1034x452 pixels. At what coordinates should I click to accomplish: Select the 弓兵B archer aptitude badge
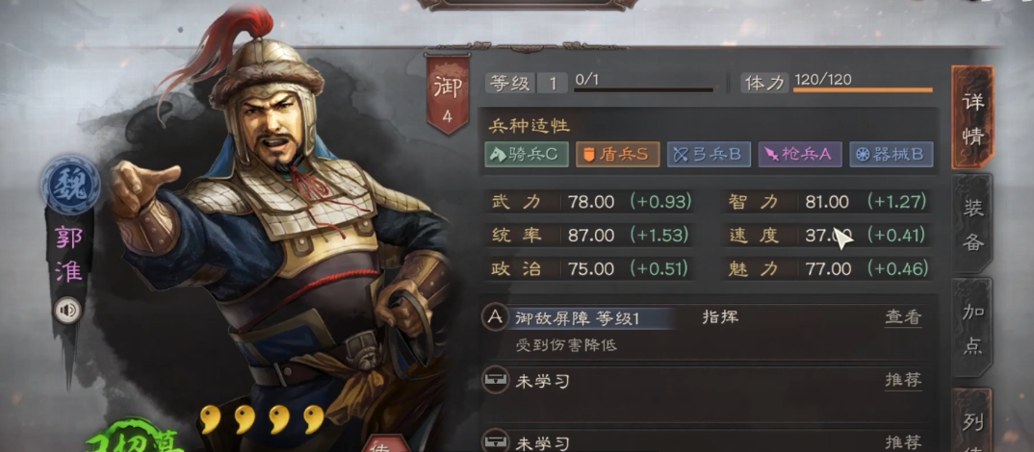tap(709, 154)
